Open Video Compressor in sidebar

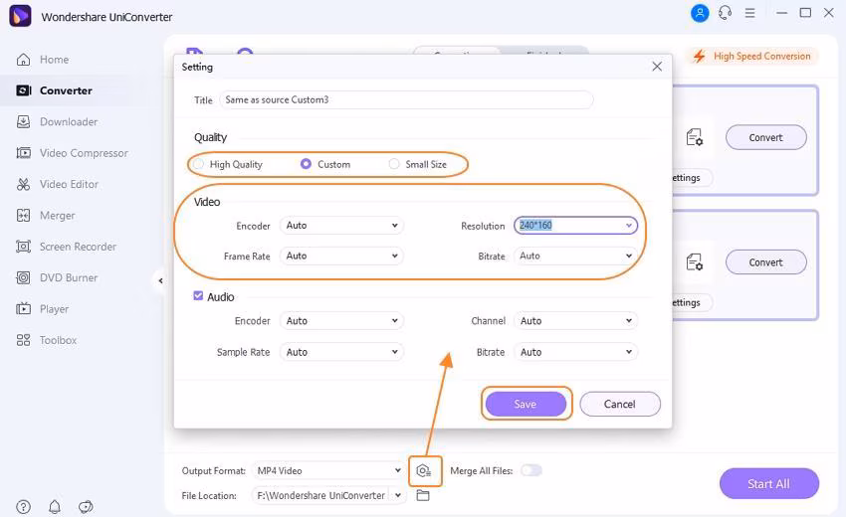coord(84,153)
